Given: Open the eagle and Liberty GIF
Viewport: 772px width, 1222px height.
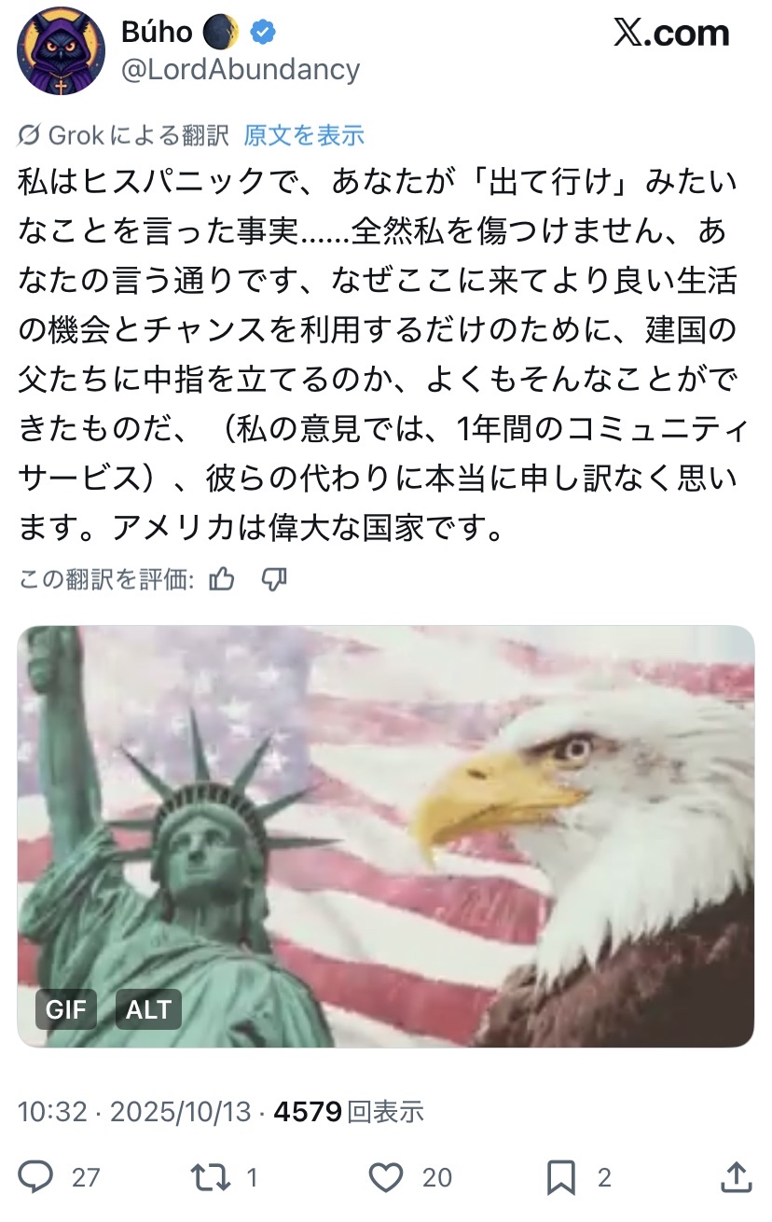Looking at the screenshot, I should 386,837.
